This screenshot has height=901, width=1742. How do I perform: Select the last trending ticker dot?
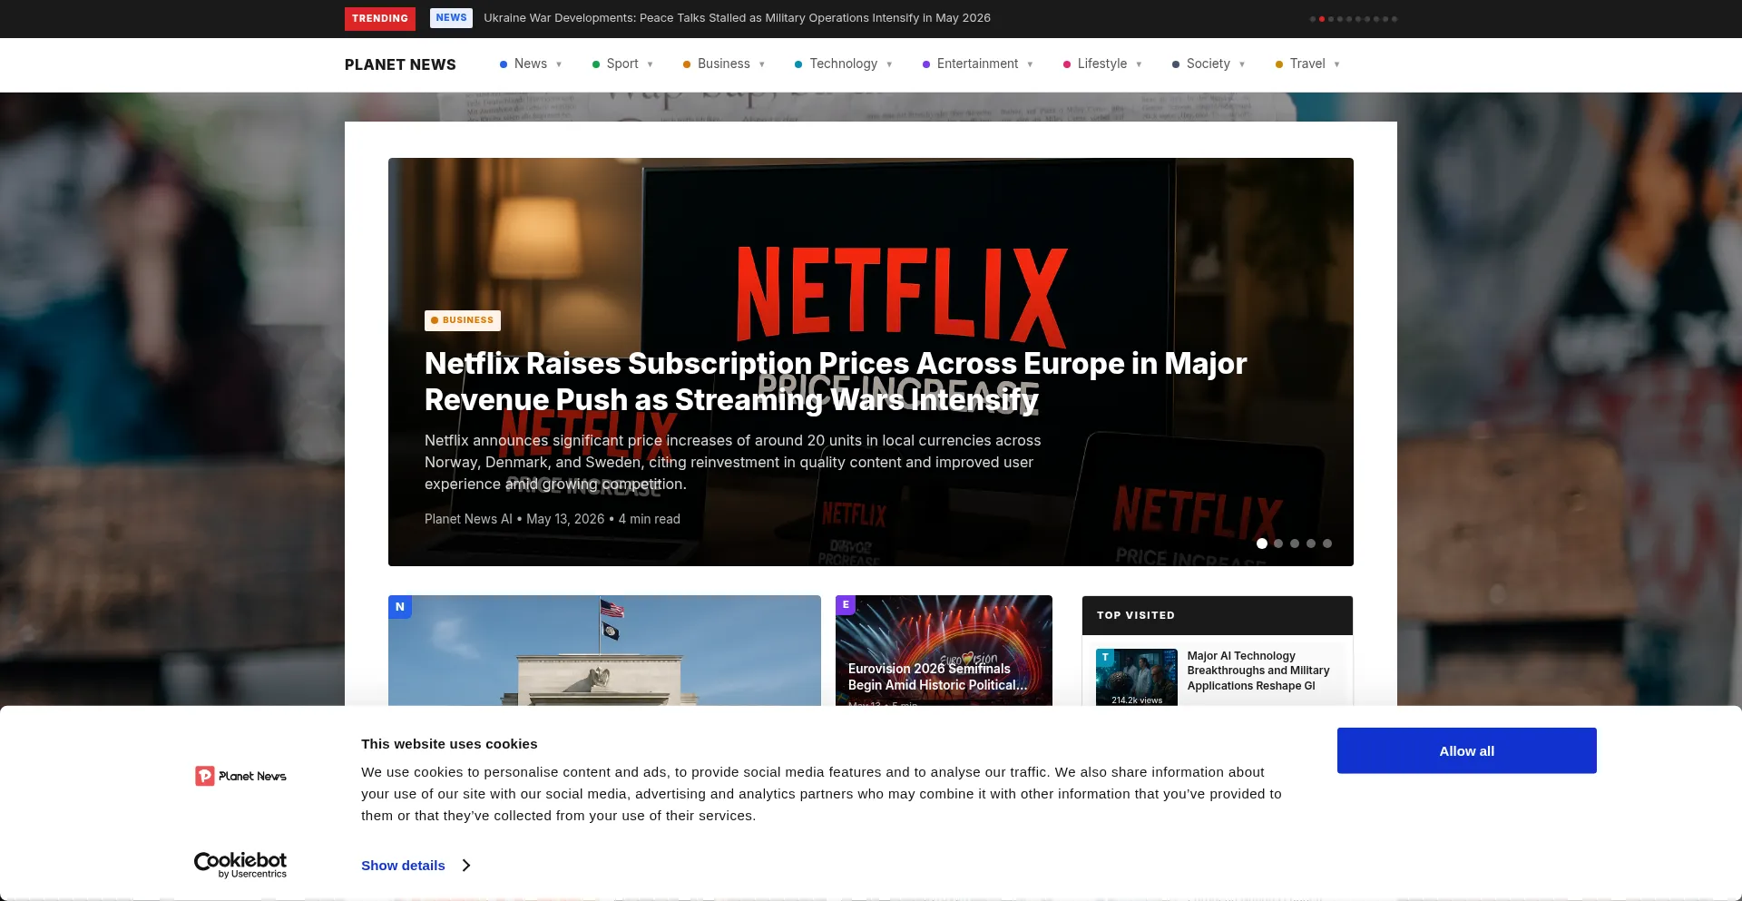pos(1395,19)
